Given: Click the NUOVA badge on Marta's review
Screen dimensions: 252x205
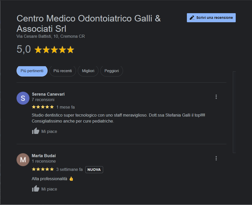Looking at the screenshot, I should point(94,170).
